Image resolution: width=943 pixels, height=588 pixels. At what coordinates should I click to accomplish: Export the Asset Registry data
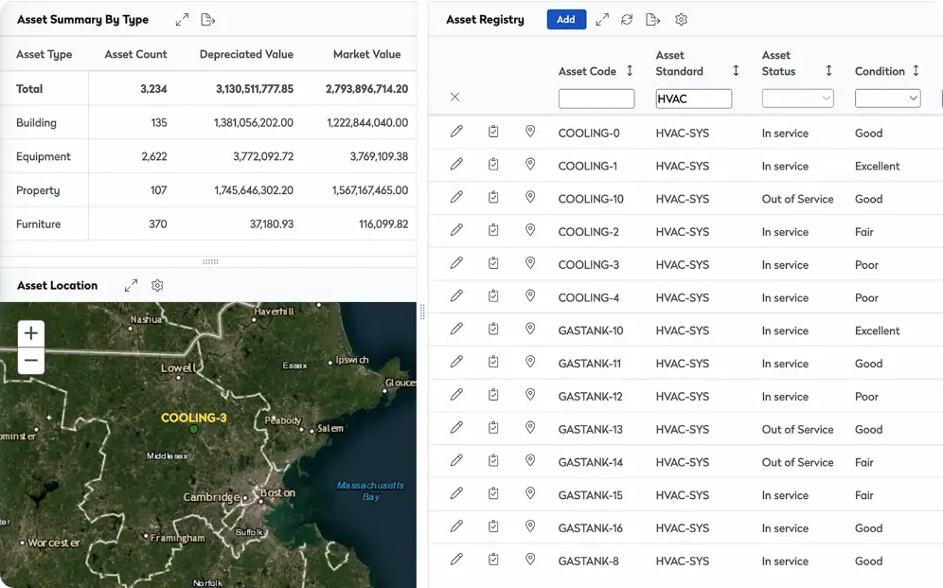coord(652,20)
